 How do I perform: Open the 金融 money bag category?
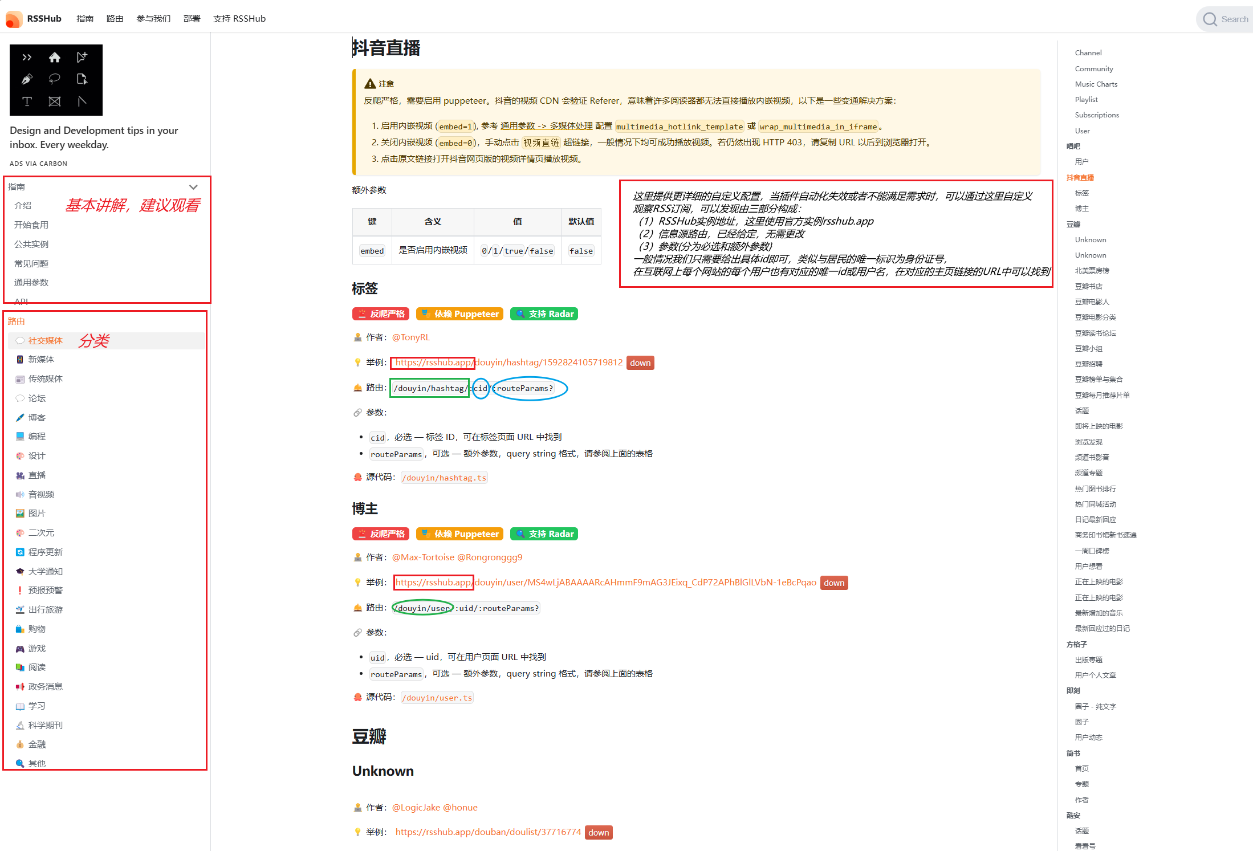click(x=36, y=744)
